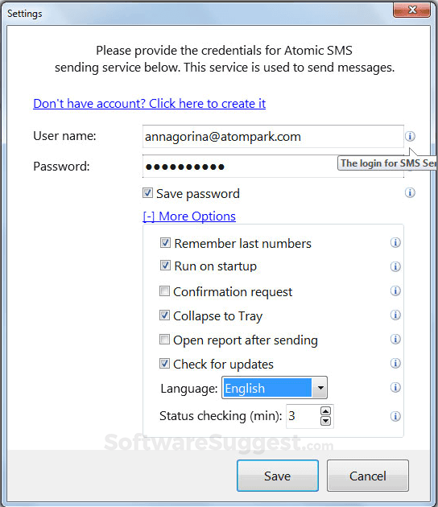Viewport: 438px width, 507px height.
Task: Show info icon for Language setting
Action: [x=395, y=387]
